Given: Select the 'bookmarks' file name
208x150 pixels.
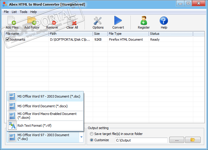Looking at the screenshot, I should (x=18, y=39).
